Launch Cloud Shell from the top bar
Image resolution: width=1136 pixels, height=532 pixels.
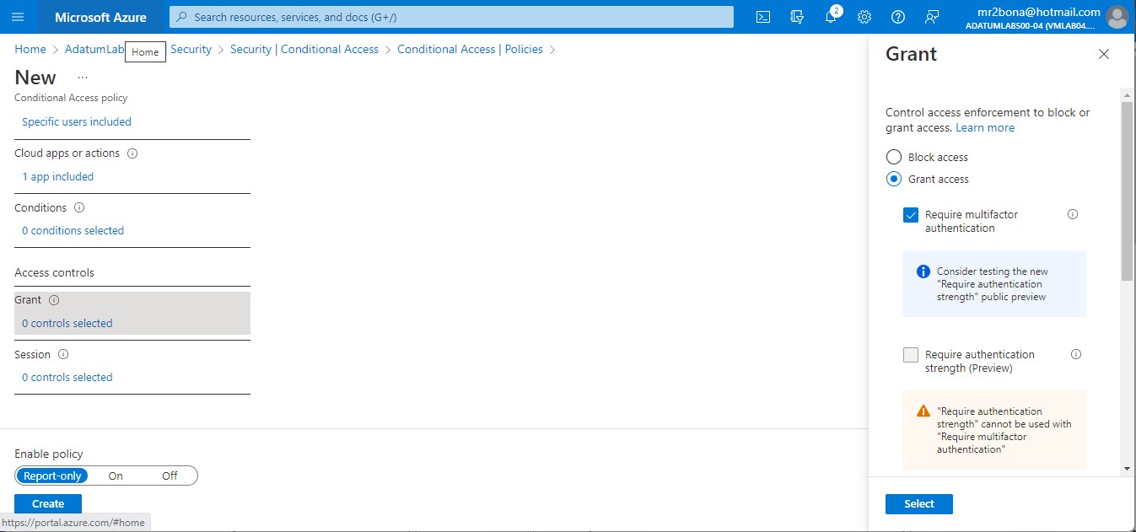(762, 17)
